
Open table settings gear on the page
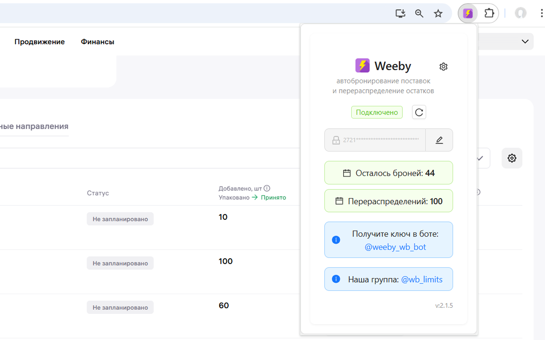pos(512,158)
